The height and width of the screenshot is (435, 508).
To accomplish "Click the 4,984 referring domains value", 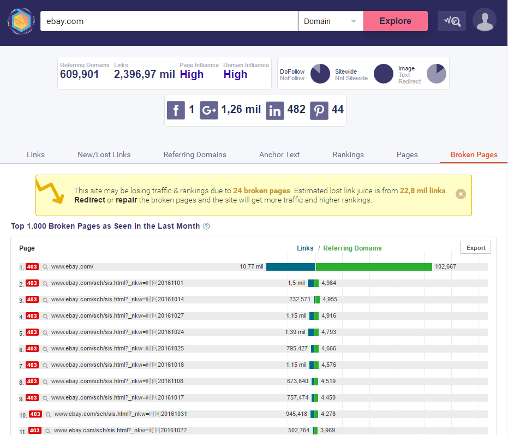I will 328,283.
